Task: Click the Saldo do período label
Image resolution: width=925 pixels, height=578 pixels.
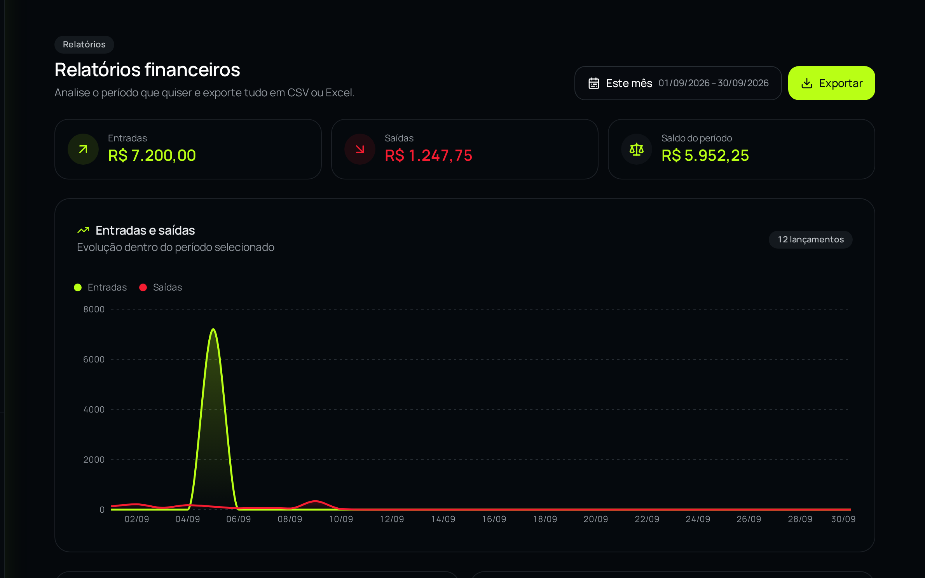Action: 696,138
